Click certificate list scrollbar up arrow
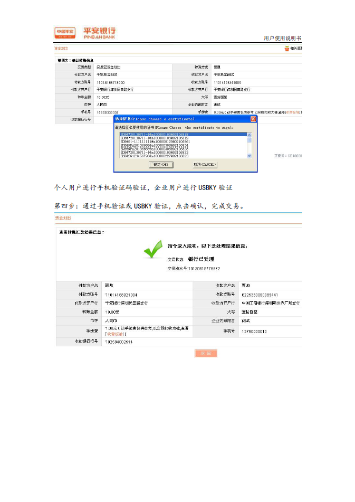The width and height of the screenshot is (355, 502). (x=250, y=135)
